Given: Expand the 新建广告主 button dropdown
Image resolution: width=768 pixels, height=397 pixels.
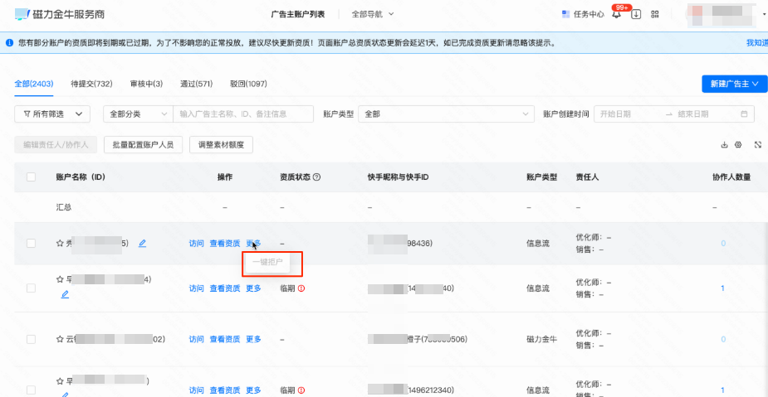Looking at the screenshot, I should click(734, 84).
